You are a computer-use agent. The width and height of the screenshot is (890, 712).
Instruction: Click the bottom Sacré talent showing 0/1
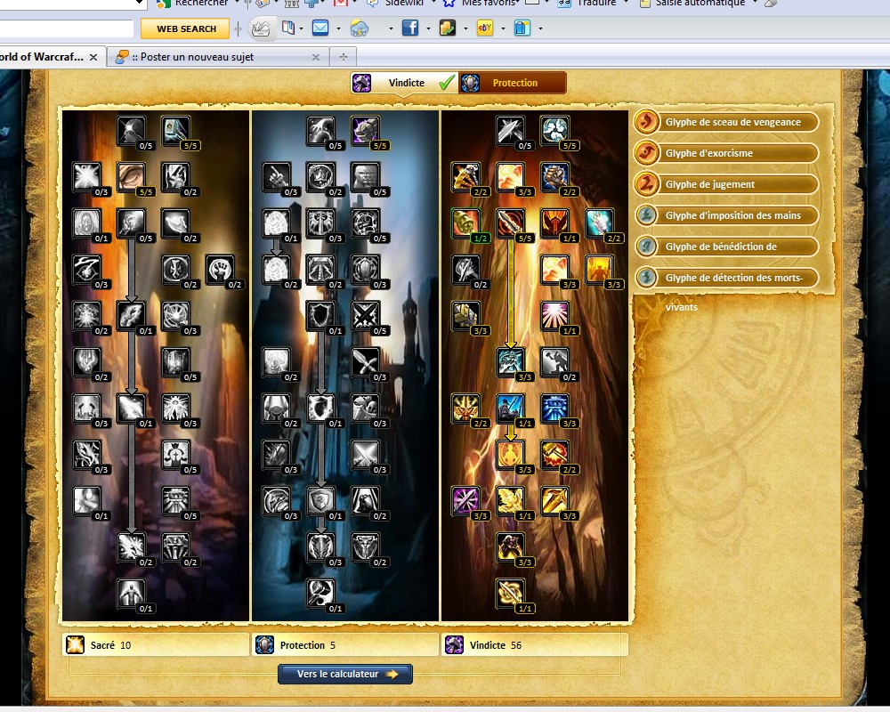pos(132,594)
